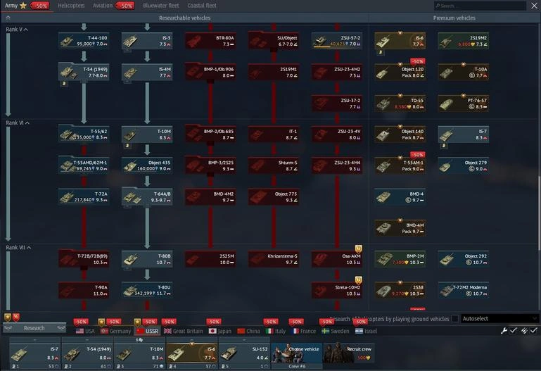Click the Object 279 premium tank icon
The image size is (541, 371).
(445, 166)
